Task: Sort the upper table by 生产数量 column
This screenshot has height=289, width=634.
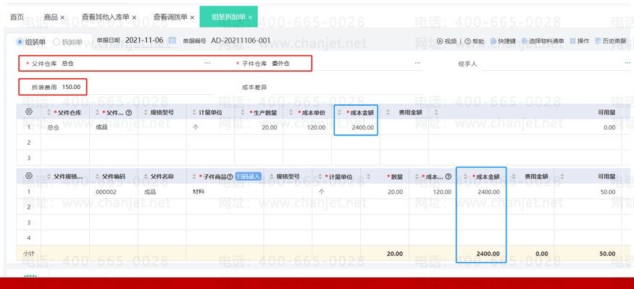Action: tap(243, 113)
